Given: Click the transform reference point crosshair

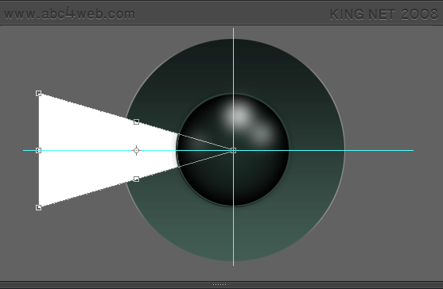Looking at the screenshot, I should click(x=136, y=151).
